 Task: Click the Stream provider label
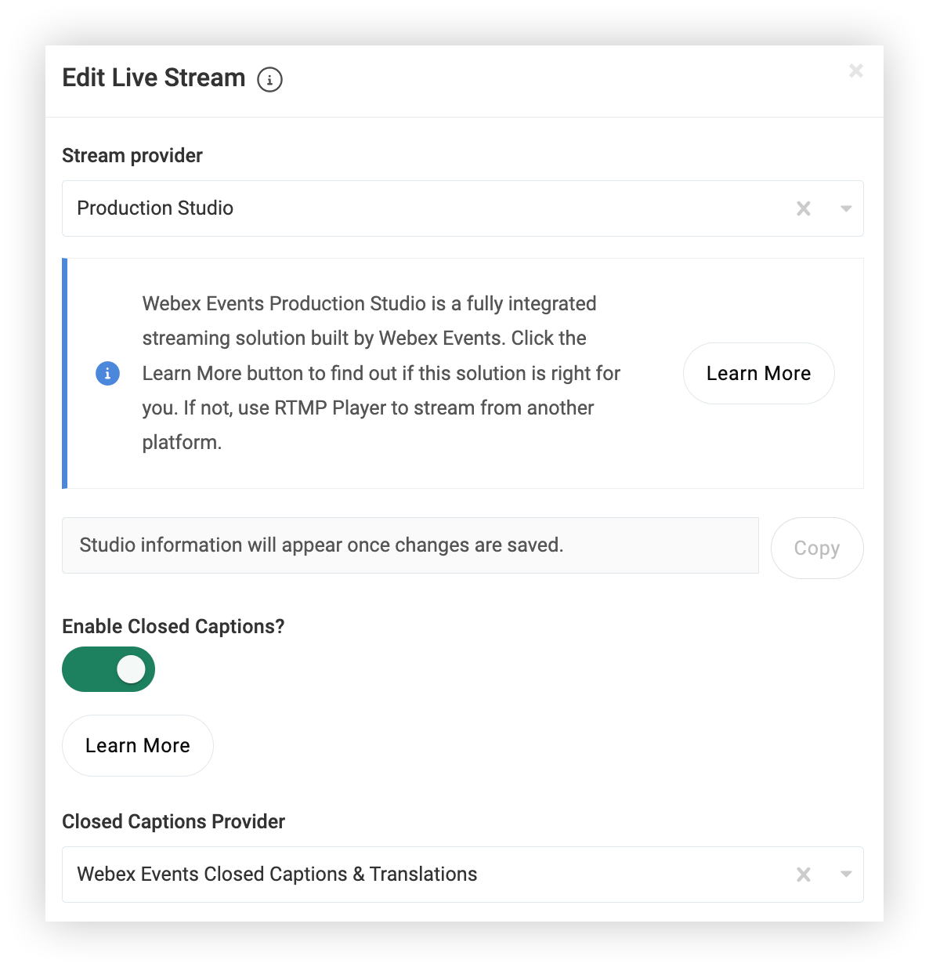click(132, 155)
